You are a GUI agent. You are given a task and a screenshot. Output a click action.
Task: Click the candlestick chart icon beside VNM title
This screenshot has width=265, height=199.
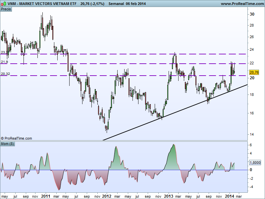click(x=3, y=4)
